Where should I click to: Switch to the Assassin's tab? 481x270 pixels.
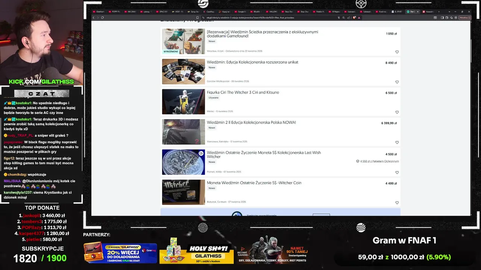click(429, 12)
